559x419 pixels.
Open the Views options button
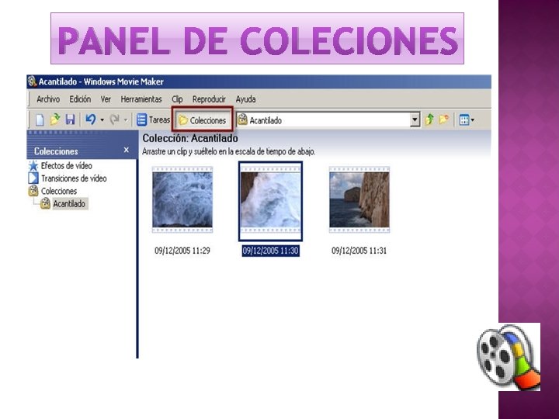pos(467,119)
